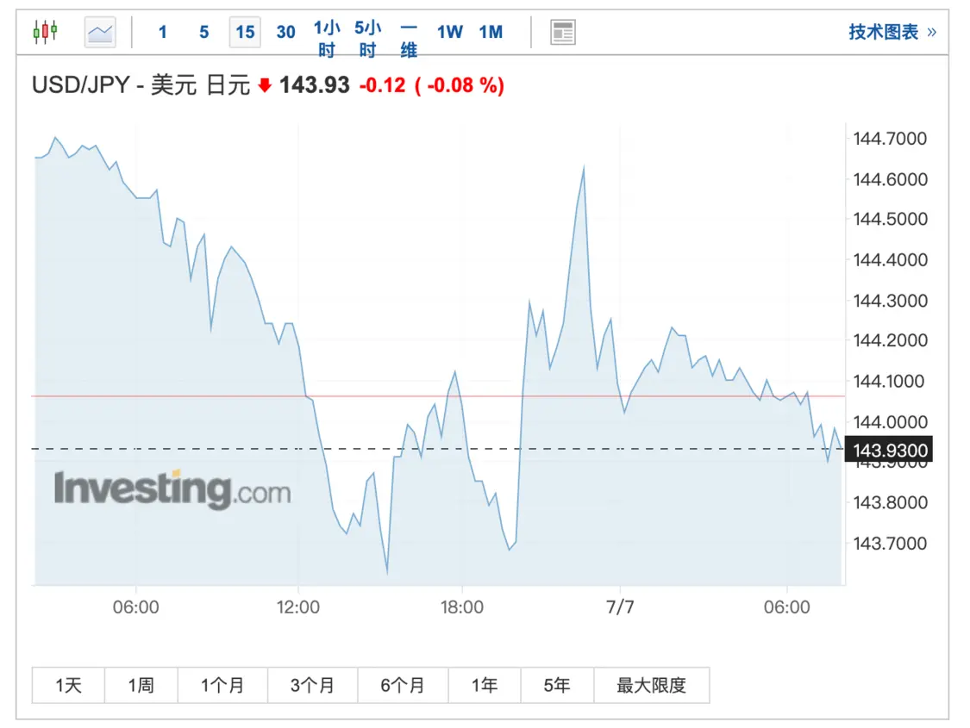Select the 5年 range button
This screenshot has width=970, height=728.
click(x=557, y=685)
